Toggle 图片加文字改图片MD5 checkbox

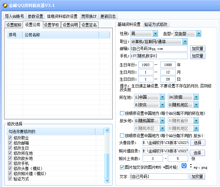coord(122,167)
